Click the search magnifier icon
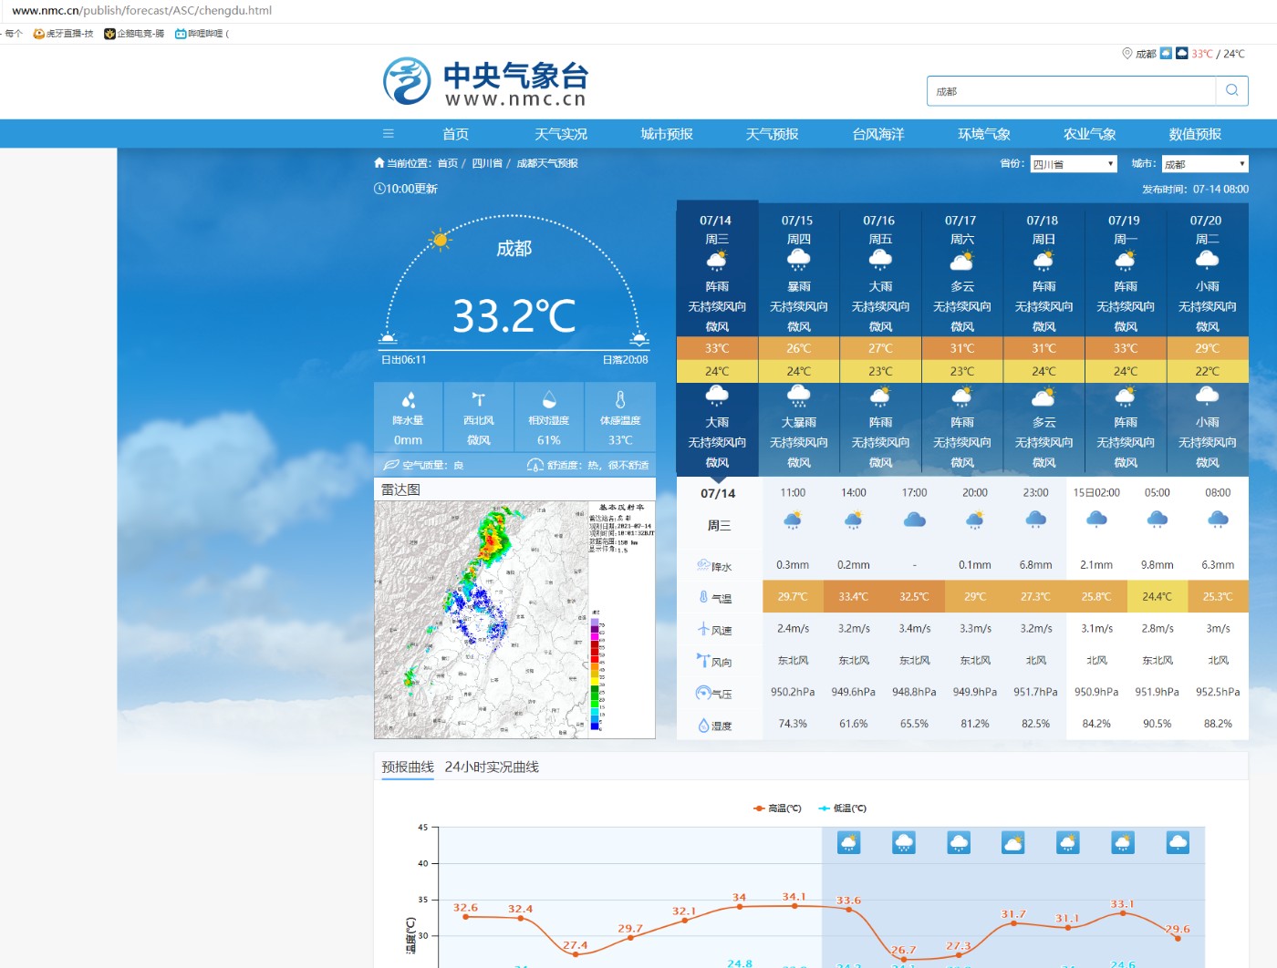1277x968 pixels. (1231, 90)
